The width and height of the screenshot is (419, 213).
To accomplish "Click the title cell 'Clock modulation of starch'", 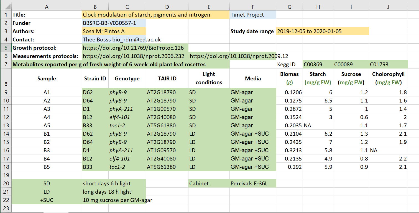I will click(156, 15).
